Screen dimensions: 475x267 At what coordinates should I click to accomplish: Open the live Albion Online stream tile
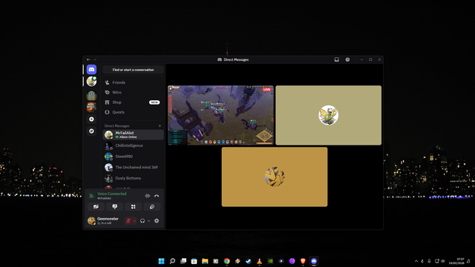(220, 116)
